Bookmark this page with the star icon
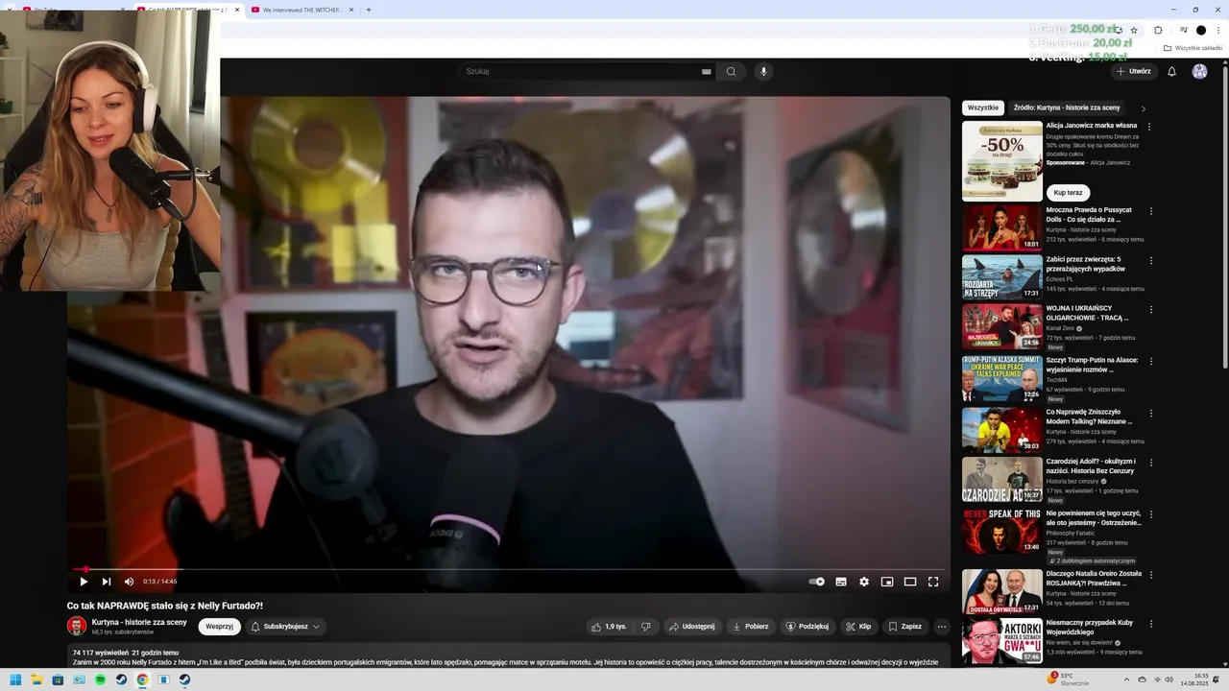Screen dimensions: 1229x691 click(x=1134, y=30)
